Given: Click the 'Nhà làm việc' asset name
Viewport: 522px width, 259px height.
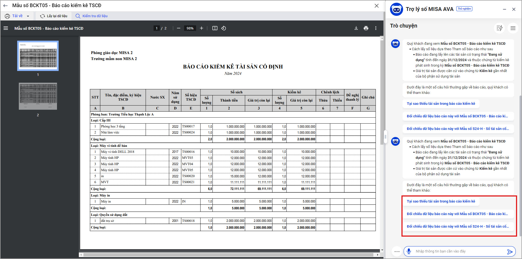Looking at the screenshot, I should pos(110,132).
